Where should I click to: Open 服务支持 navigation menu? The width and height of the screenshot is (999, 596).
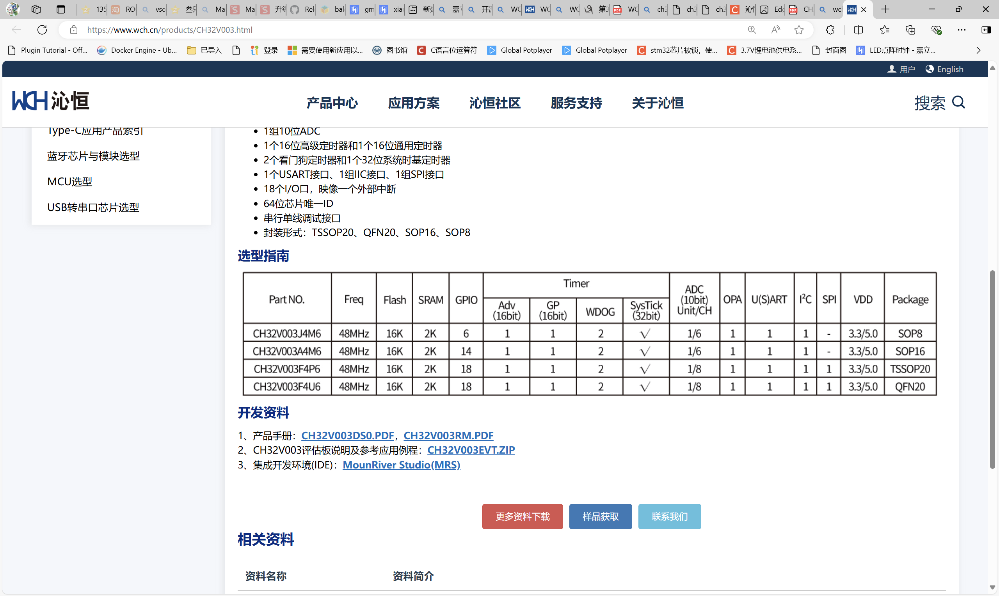pyautogui.click(x=576, y=103)
